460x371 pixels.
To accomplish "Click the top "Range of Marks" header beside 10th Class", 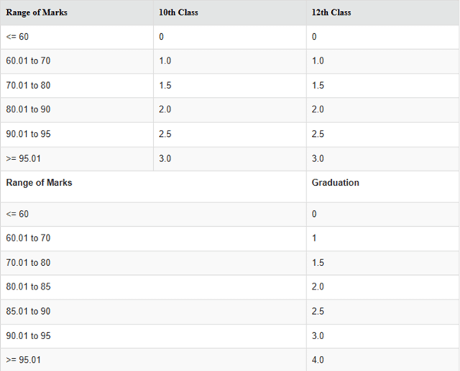I will coord(36,13).
